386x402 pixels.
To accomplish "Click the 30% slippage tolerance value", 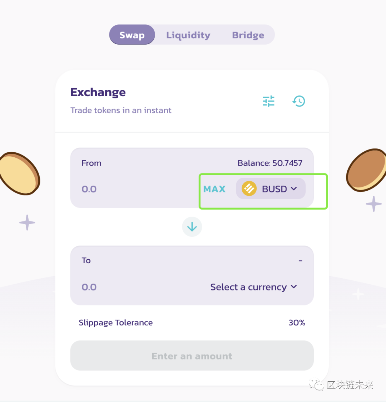I will 297,323.
